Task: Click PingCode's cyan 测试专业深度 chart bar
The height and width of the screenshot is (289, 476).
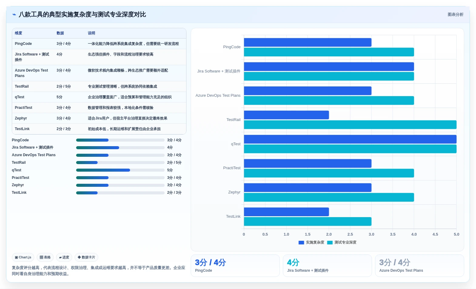Action: click(329, 52)
